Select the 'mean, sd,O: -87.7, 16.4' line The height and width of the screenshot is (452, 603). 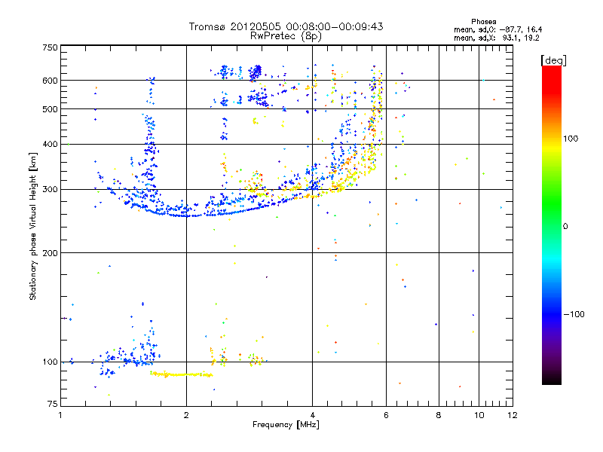tap(498, 29)
